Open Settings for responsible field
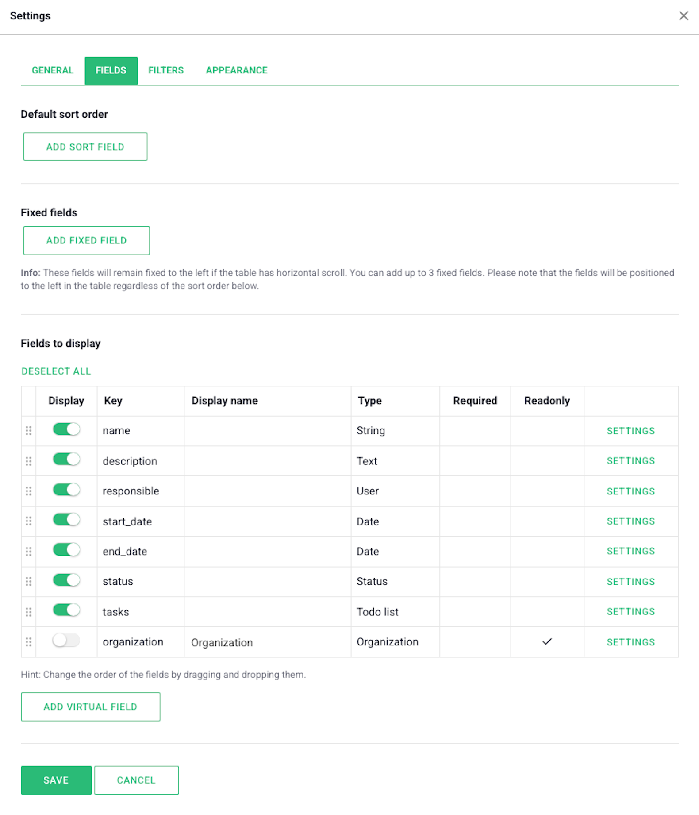The image size is (699, 815). 630,491
